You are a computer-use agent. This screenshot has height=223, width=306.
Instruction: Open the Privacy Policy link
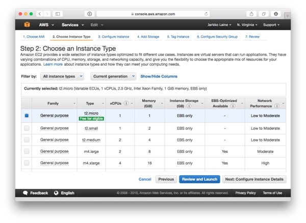coord(245,193)
